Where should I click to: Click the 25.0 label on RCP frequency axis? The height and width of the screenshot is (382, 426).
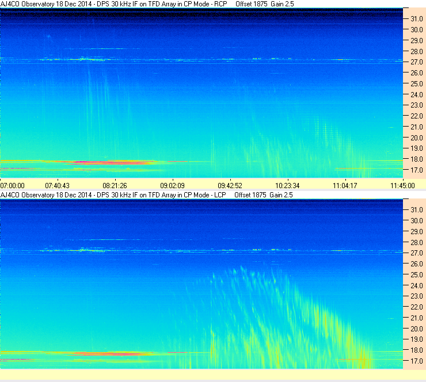417,84
